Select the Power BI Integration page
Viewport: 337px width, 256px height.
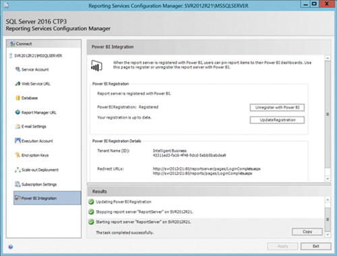click(x=47, y=198)
